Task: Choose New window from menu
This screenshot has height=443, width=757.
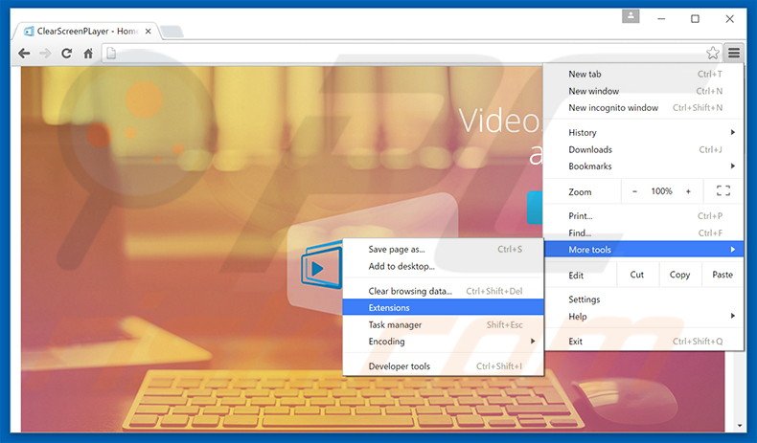Action: click(x=644, y=91)
